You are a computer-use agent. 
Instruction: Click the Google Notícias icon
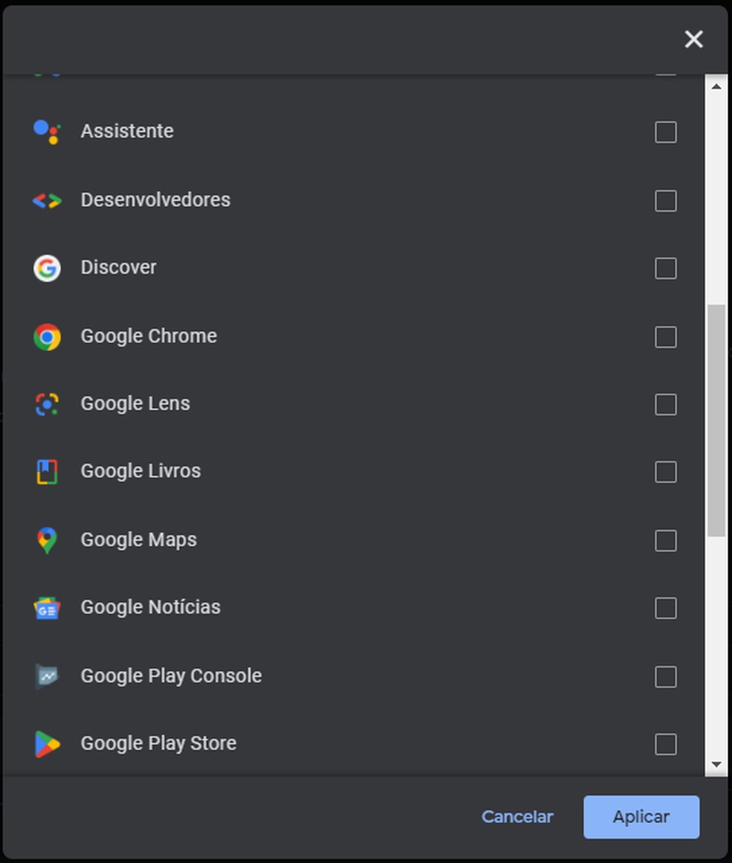coord(47,609)
